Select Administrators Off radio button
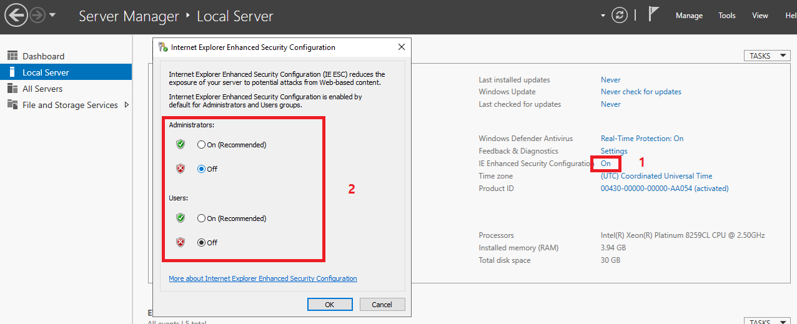This screenshot has height=324, width=797. (x=201, y=169)
